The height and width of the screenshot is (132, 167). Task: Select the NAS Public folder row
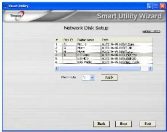pos(104,62)
